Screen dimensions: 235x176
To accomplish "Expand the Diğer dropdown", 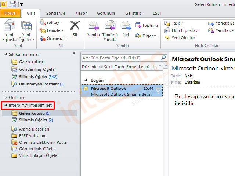I will point(146,36).
